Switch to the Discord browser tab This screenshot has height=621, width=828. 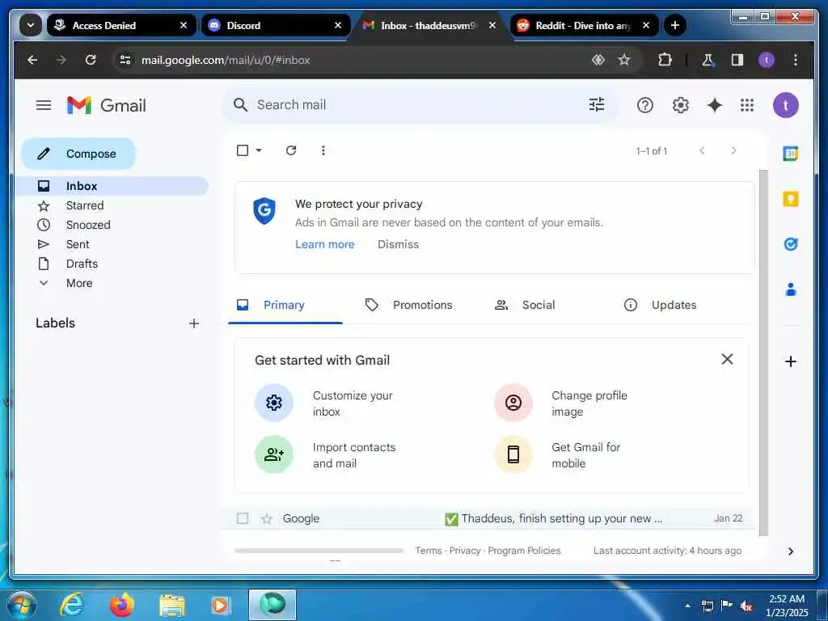tap(276, 25)
